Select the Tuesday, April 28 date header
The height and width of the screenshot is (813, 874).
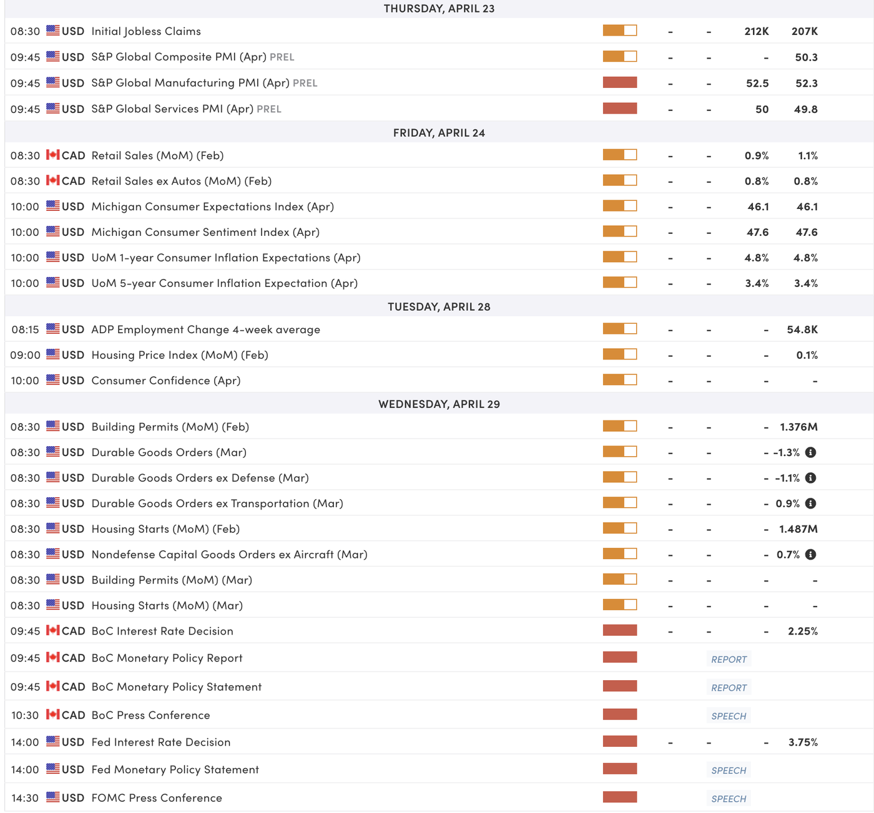pos(439,307)
